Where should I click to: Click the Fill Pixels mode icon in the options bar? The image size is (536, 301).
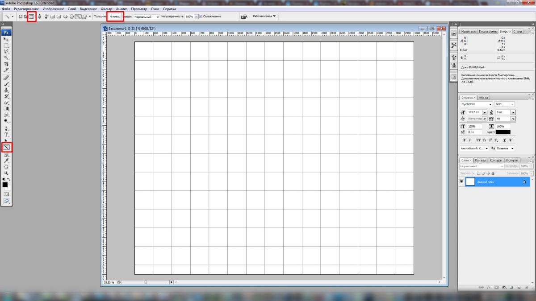point(32,17)
